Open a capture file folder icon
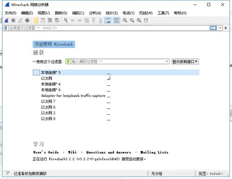 36,21
